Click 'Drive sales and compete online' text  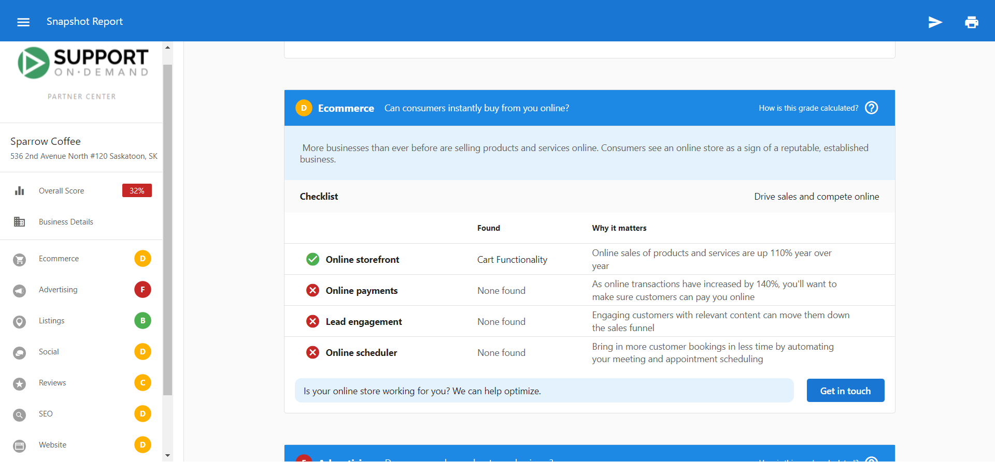click(x=816, y=197)
